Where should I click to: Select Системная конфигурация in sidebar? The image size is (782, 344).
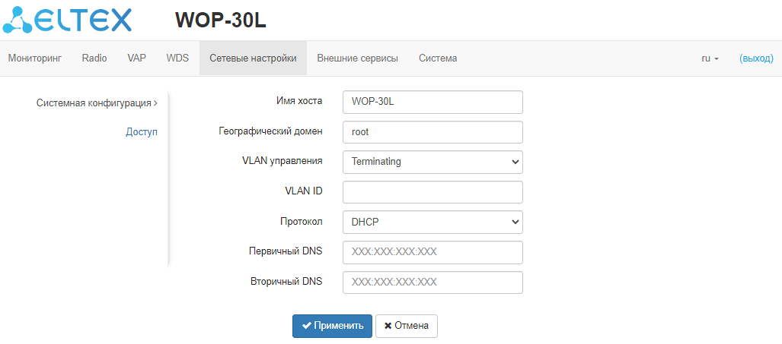(x=97, y=102)
